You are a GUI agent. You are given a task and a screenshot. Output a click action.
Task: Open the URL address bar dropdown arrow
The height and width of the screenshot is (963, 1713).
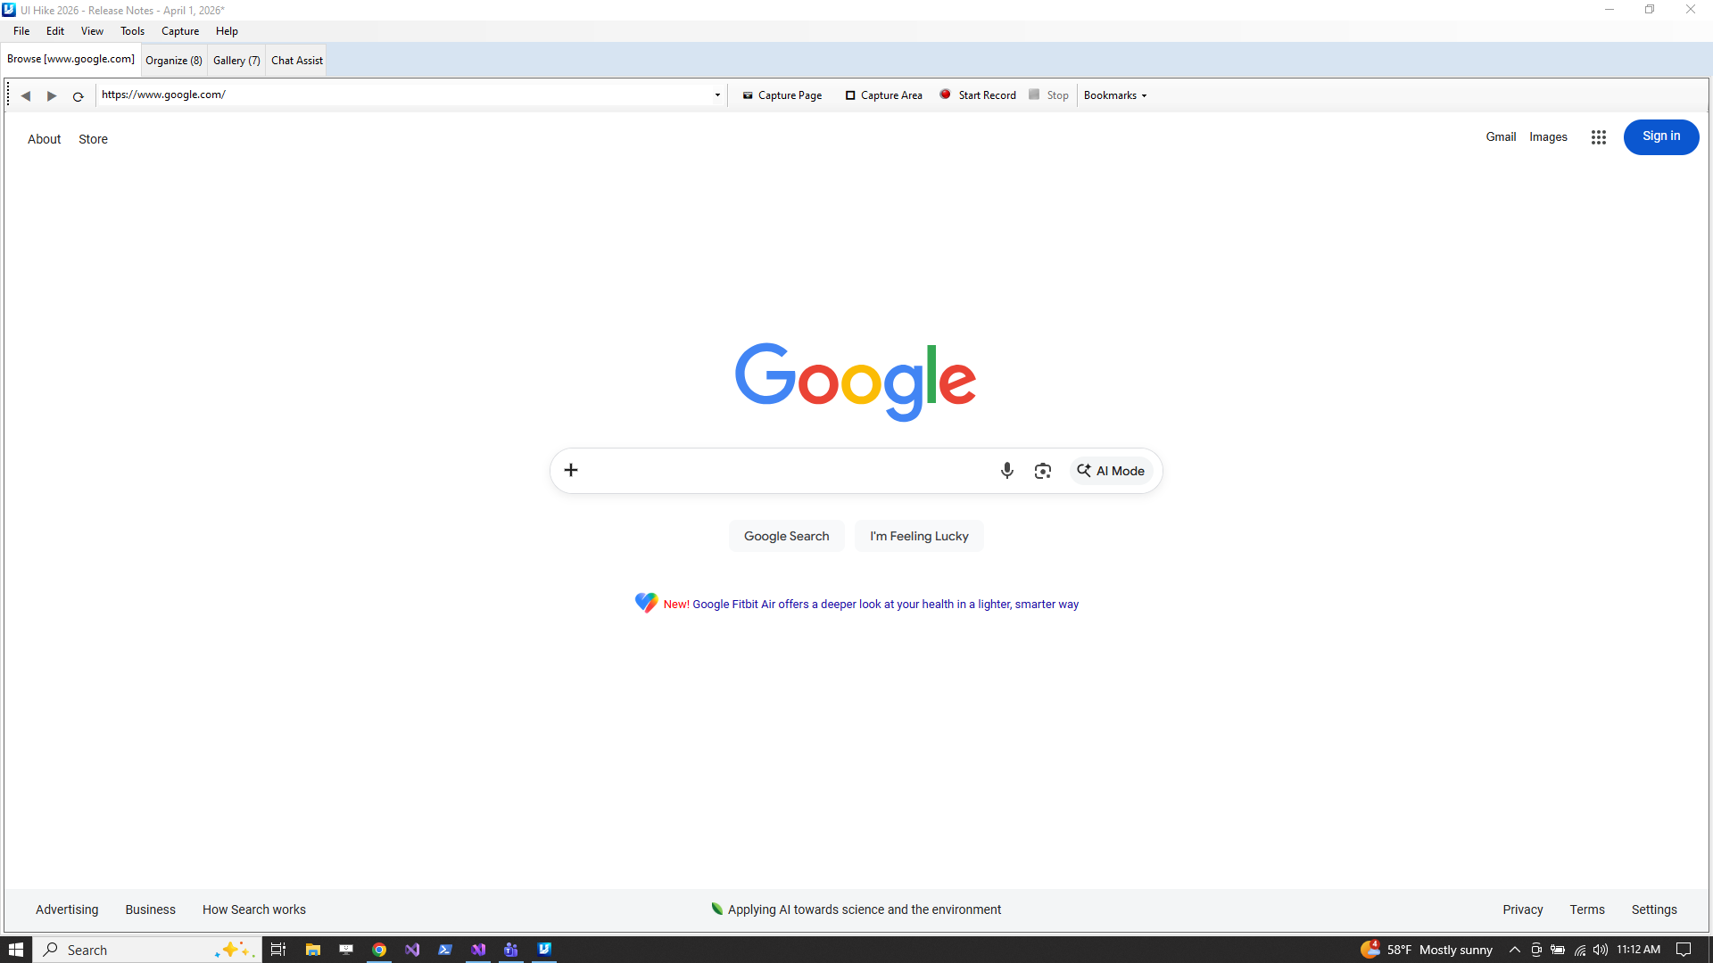tap(717, 95)
